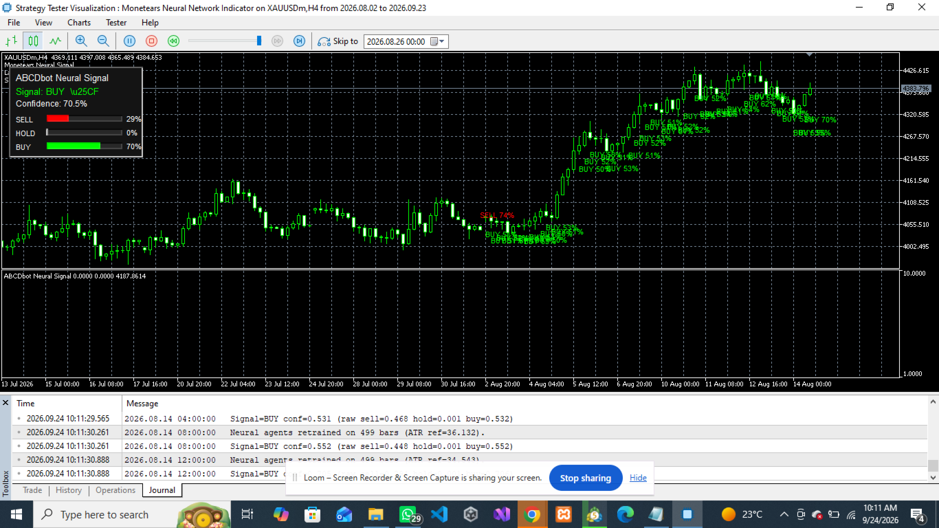This screenshot has height=528, width=939.
Task: Click the Skip to button
Action: (x=338, y=41)
